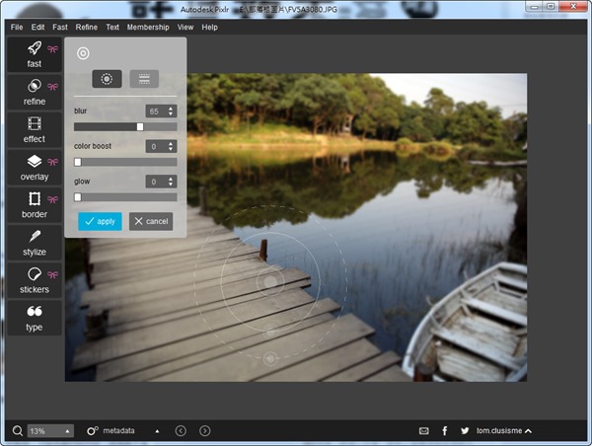The height and width of the screenshot is (446, 592).
Task: Apply the focal blur changes
Action: 100,221
